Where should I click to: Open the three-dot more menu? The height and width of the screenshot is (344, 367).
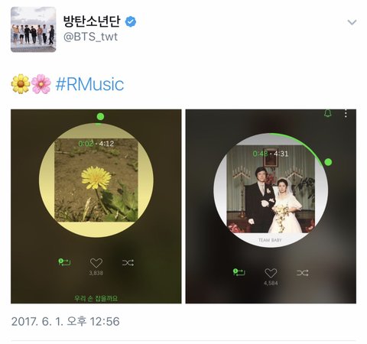coord(346,113)
